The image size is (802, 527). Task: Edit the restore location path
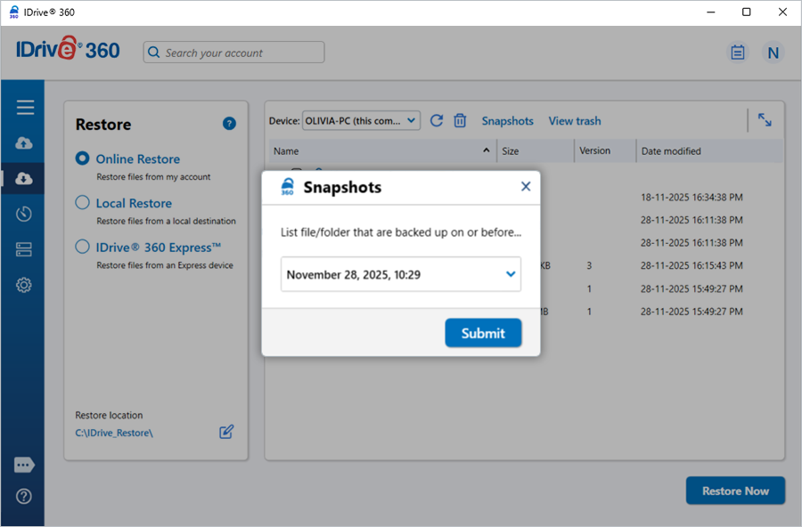click(x=226, y=432)
